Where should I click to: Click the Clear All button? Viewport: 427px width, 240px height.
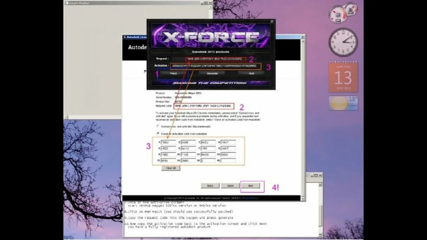171,168
